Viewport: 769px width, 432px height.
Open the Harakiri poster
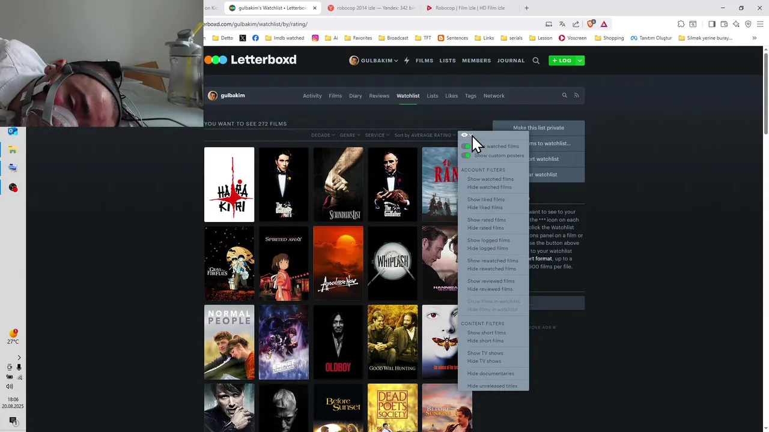click(229, 185)
